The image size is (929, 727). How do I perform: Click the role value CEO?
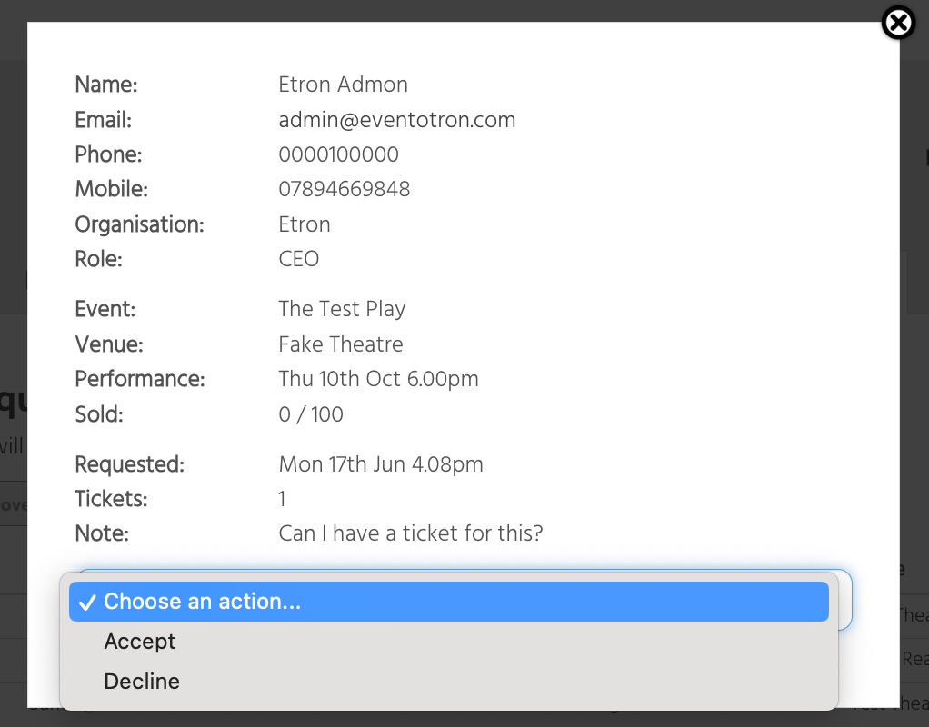[298, 259]
